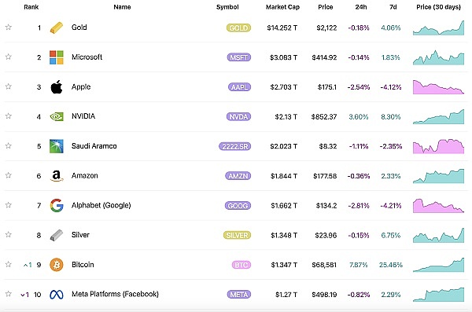Click the NVIDIA logo icon
Screen dimensions: 472x312
click(x=57, y=116)
